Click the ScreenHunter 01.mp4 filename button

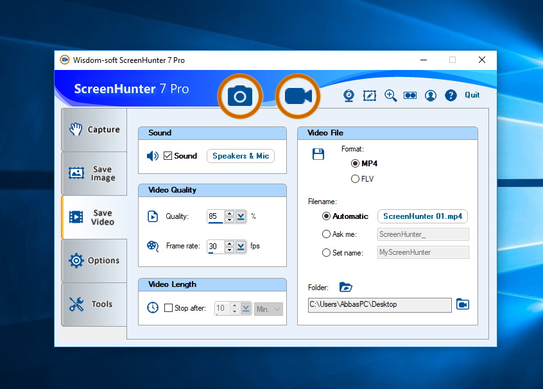click(422, 216)
